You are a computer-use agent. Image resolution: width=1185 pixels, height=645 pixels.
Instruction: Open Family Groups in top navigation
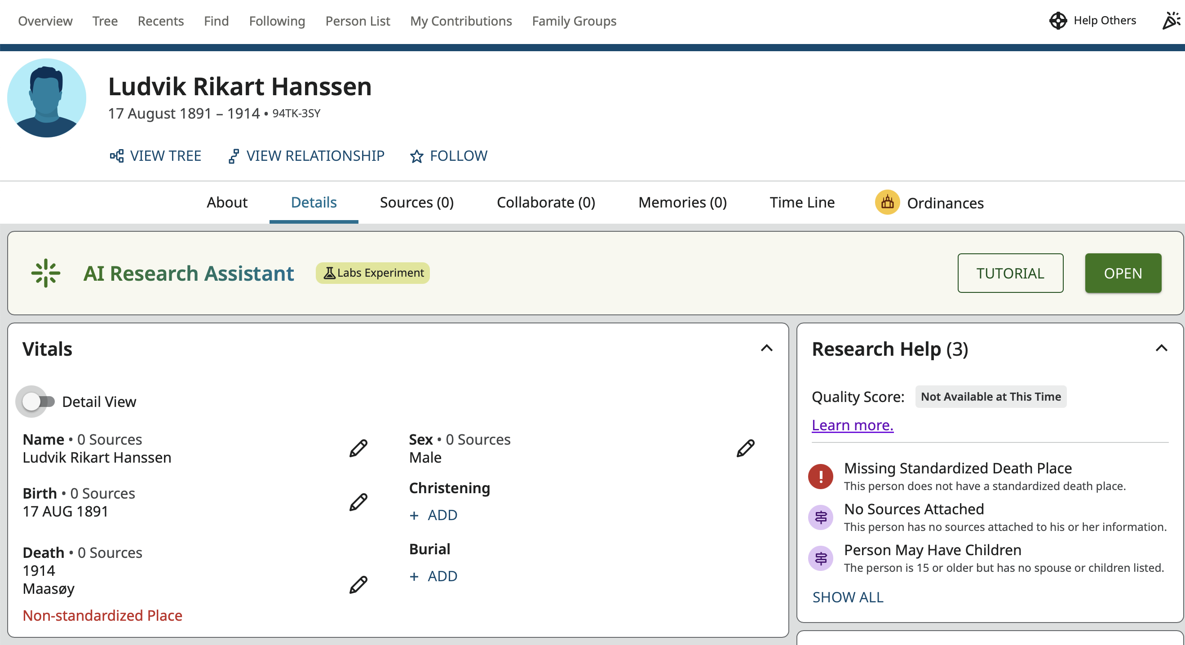click(574, 21)
